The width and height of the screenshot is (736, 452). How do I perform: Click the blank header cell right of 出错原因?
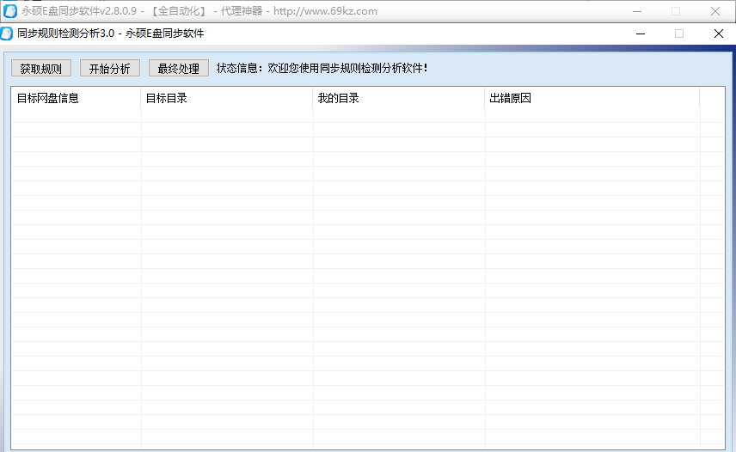click(x=711, y=98)
